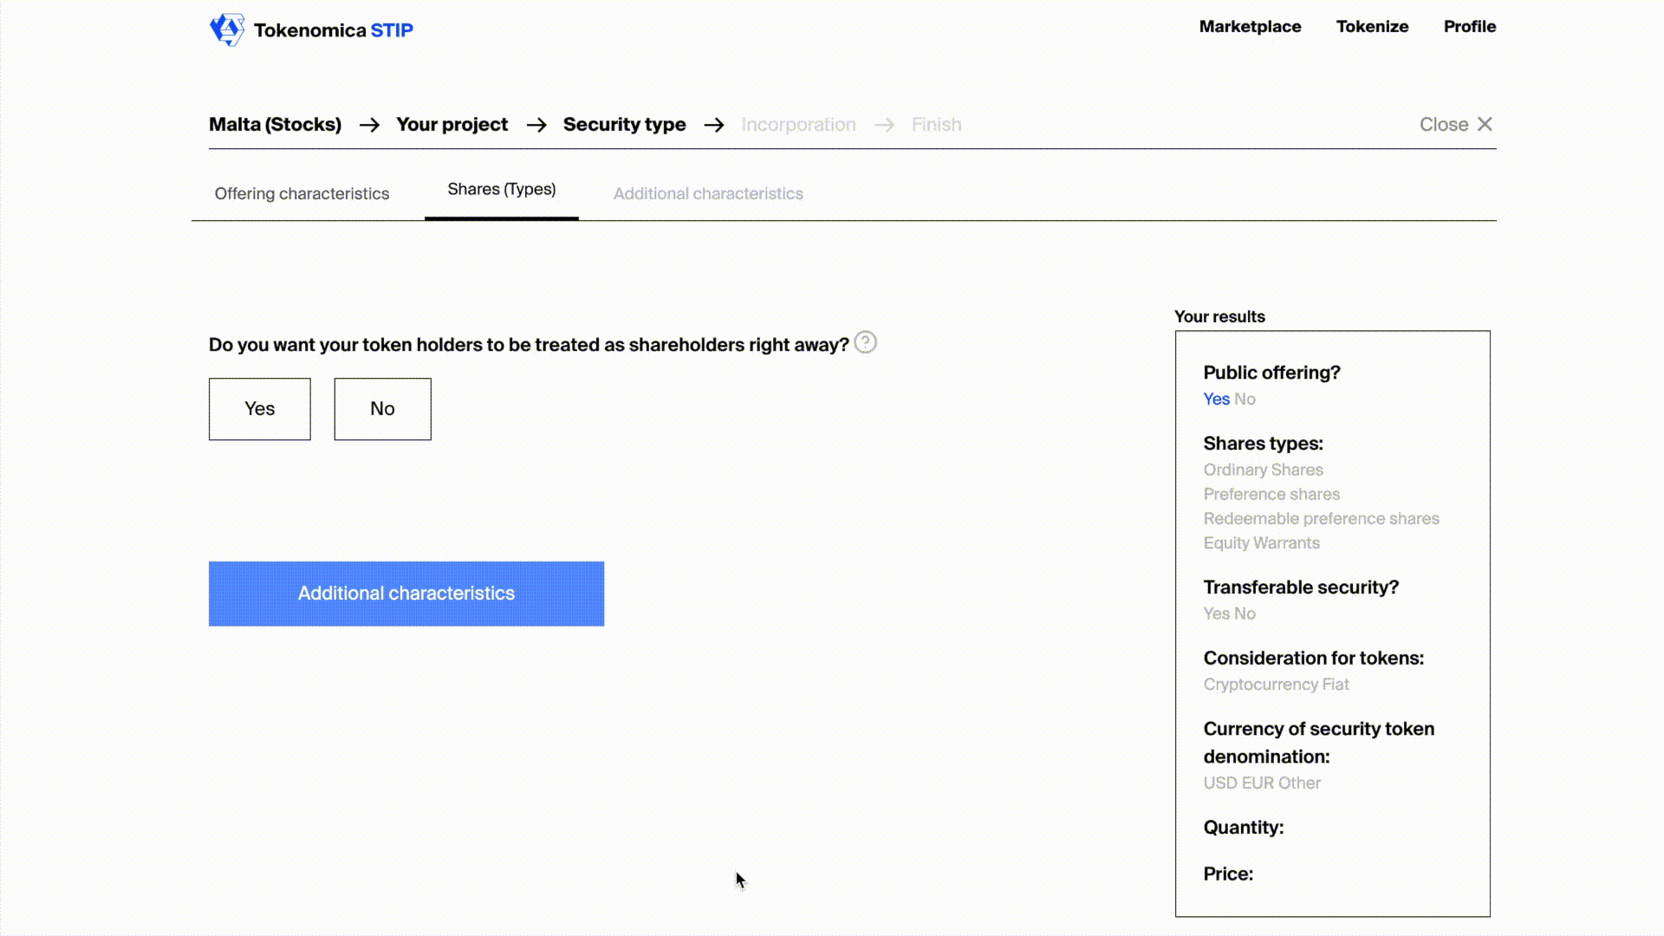
Task: Click arrow after Malta (Stocks) step
Action: pyautogui.click(x=369, y=125)
